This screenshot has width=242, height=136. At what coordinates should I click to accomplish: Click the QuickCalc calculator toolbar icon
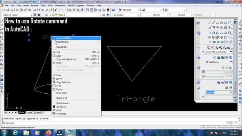coord(108,10)
